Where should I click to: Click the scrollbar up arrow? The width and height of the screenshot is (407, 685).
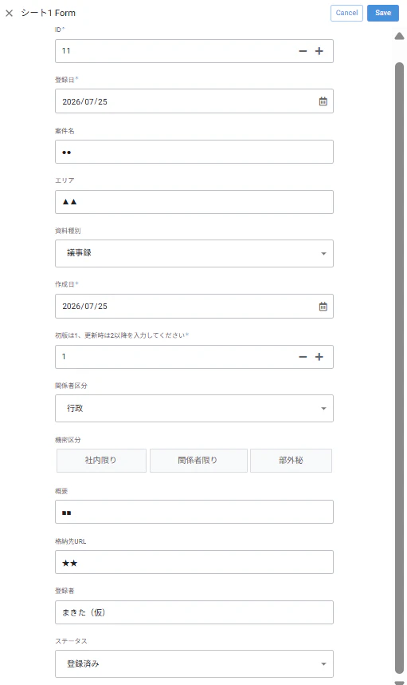point(399,36)
